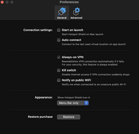The image size is (139, 134).
Task: Click the 'Kill switch' label
Action: coord(69,70)
